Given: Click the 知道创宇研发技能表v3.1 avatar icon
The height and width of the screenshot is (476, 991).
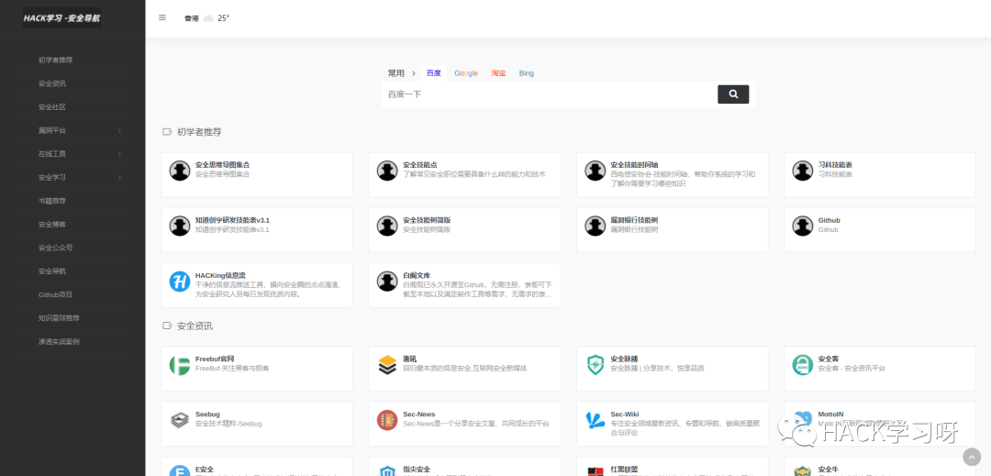Looking at the screenshot, I should pos(180,226).
